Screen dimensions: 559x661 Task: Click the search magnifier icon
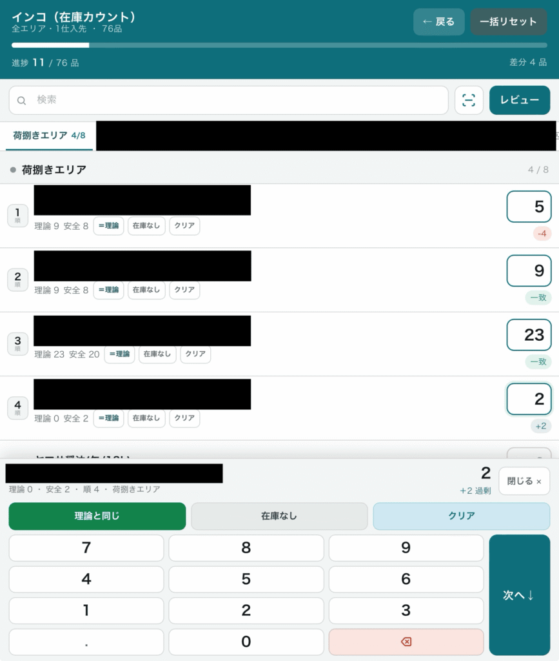(x=21, y=100)
